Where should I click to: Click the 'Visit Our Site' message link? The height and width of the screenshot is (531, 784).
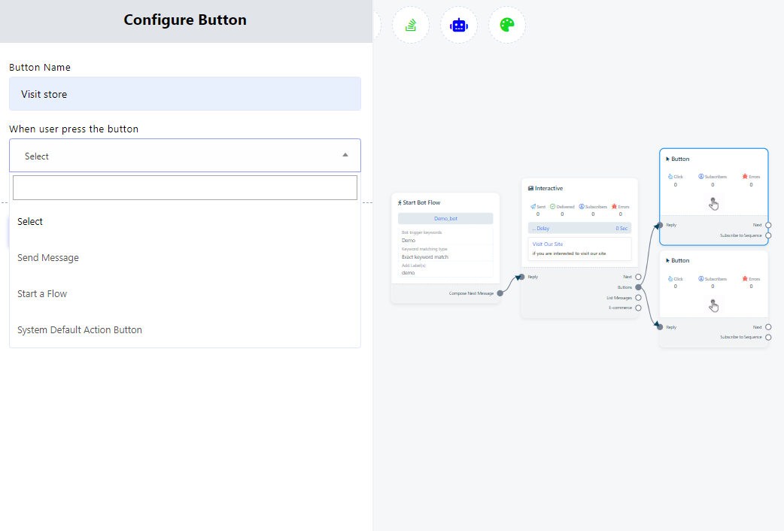click(548, 244)
